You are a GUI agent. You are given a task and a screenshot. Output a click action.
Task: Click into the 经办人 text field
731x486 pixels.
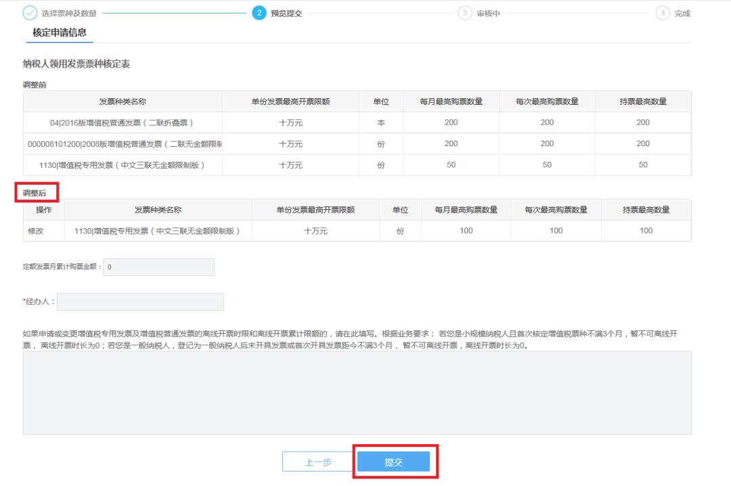click(x=140, y=302)
